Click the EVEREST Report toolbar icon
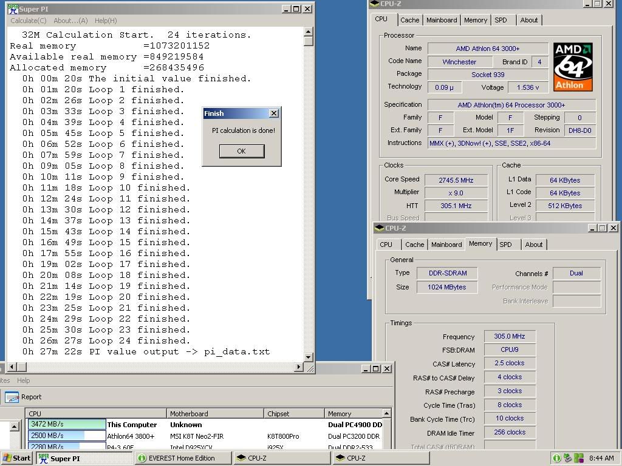Screen dimensions: 622x466 (12, 397)
